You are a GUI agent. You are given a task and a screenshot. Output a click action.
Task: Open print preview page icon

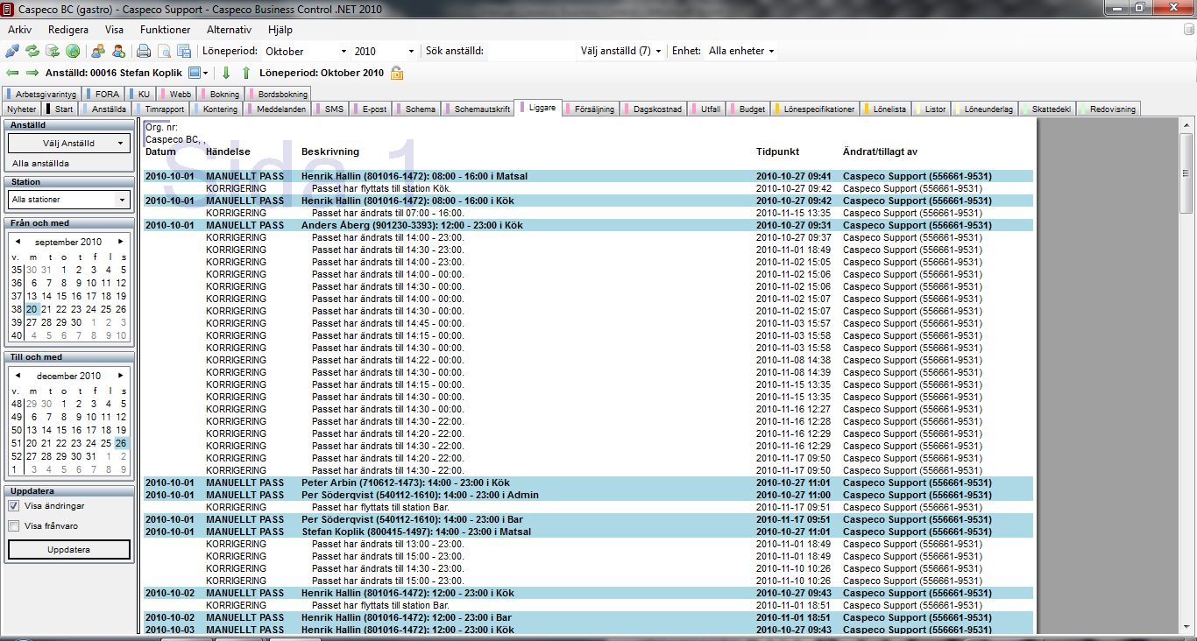point(164,51)
